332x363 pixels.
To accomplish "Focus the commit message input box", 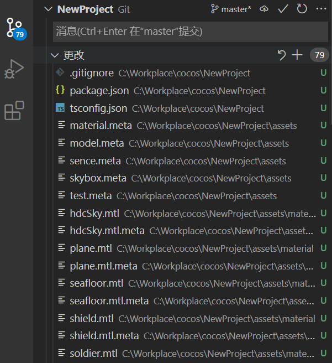I will coord(191,32).
